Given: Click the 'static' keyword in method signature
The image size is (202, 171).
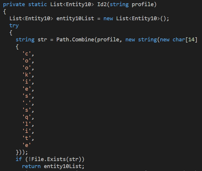Looking at the screenshot, I should coord(37,4).
